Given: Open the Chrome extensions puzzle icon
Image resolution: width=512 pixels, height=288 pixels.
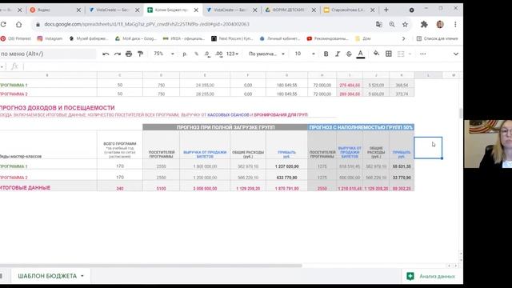Looking at the screenshot, I should (424, 24).
